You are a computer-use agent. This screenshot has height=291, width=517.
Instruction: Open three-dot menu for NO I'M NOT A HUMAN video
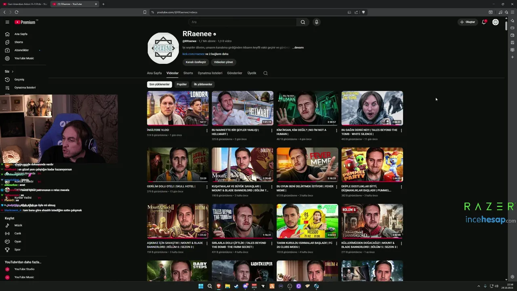click(x=336, y=131)
